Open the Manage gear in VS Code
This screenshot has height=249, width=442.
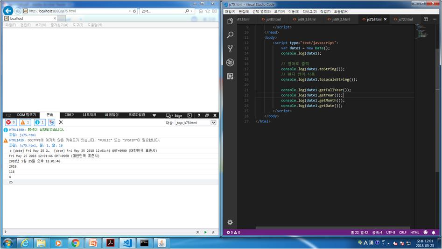click(230, 222)
